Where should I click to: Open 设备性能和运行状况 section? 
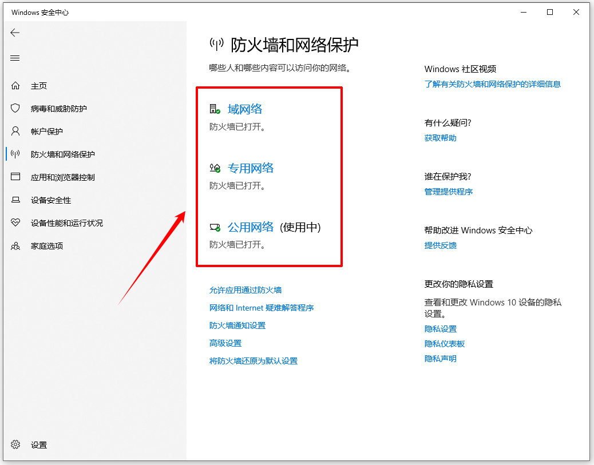[67, 223]
